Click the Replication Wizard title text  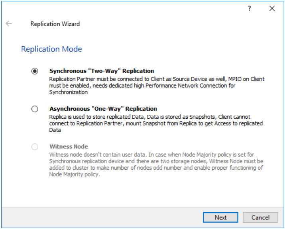pyautogui.click(x=55, y=24)
